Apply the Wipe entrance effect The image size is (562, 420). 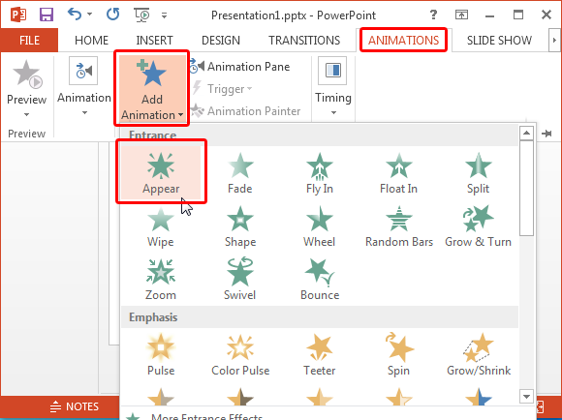[161, 225]
